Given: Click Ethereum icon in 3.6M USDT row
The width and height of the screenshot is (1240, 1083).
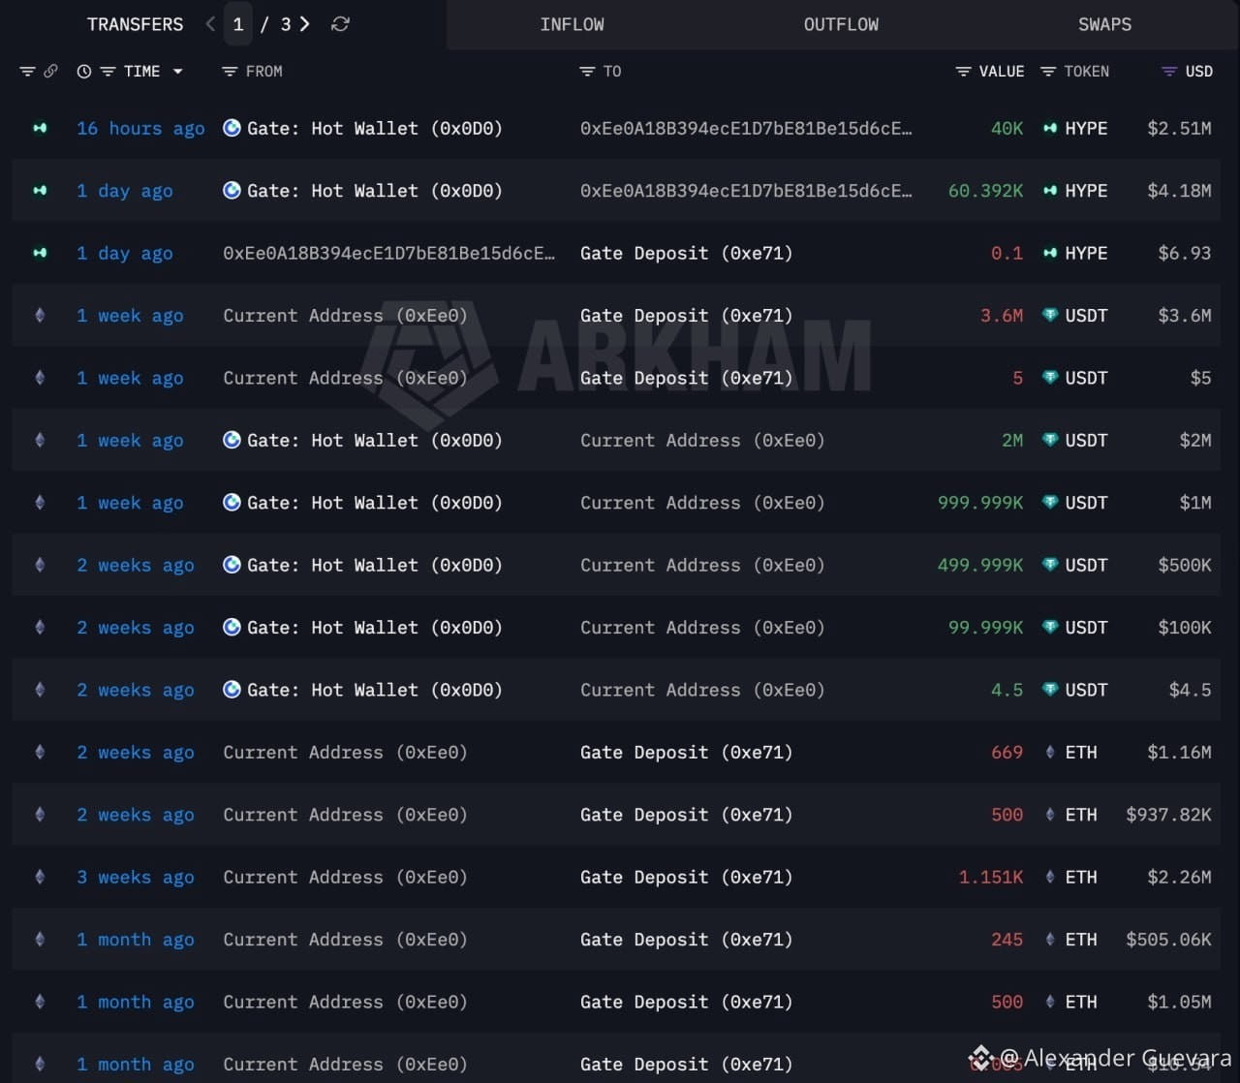Looking at the screenshot, I should click(x=40, y=315).
